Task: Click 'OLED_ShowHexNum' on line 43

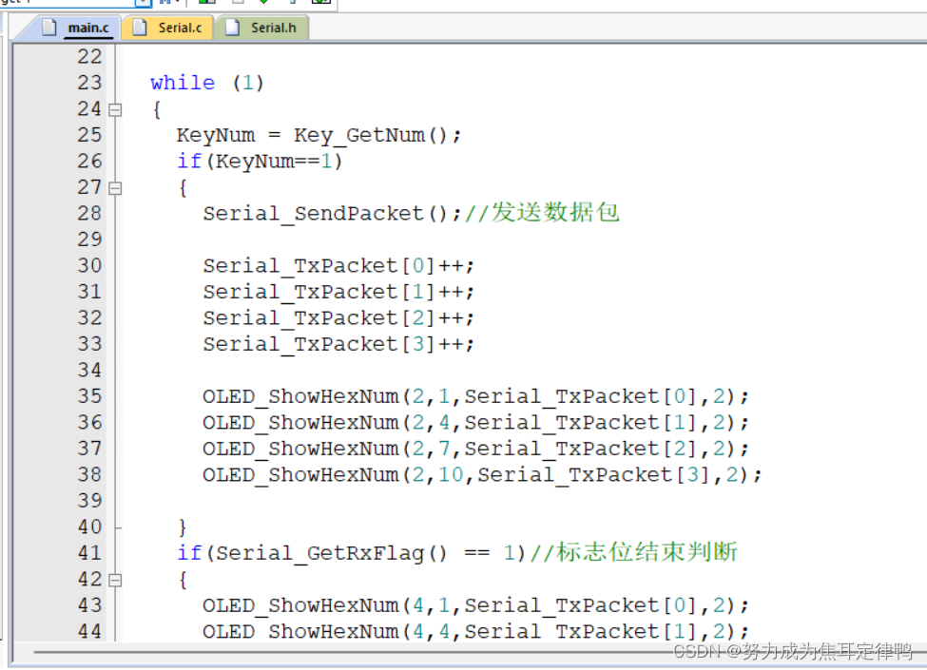Action: click(301, 605)
